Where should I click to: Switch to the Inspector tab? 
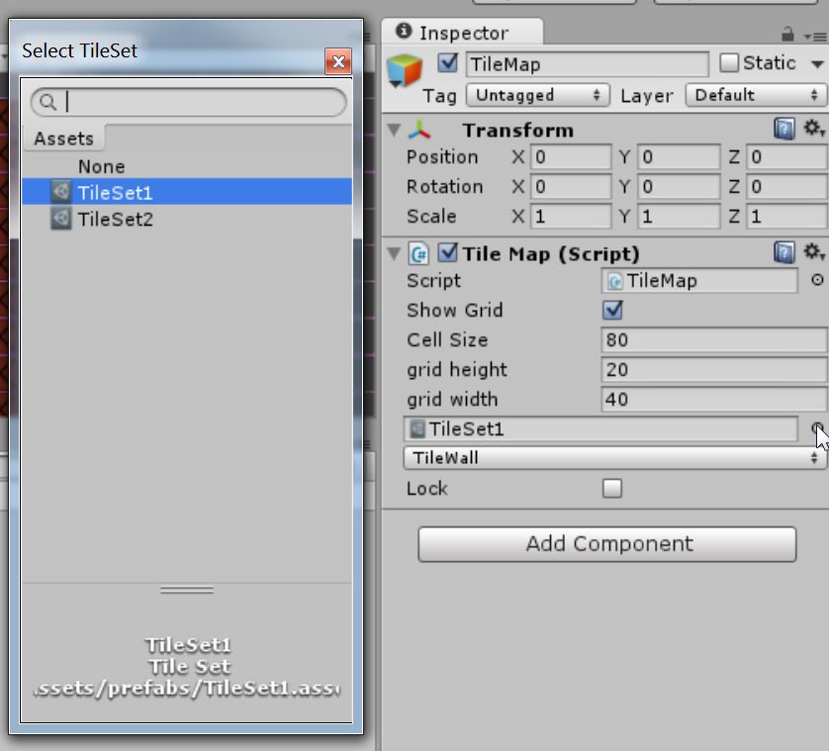coord(462,33)
